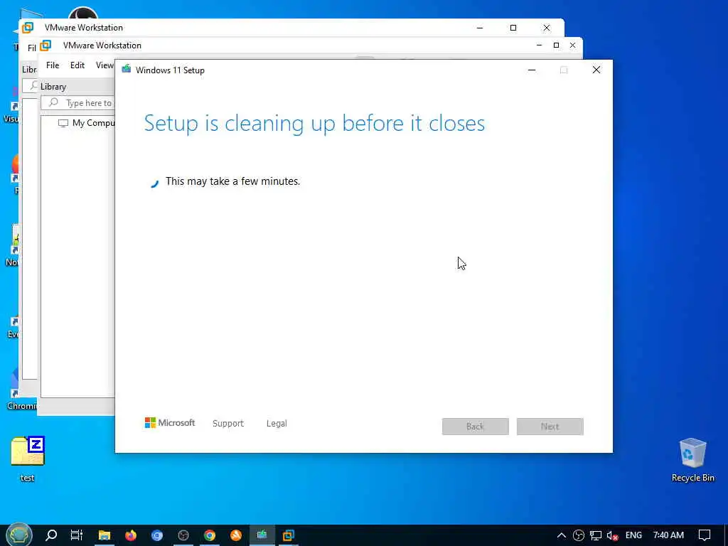Open OBS Studio taskbar icon
This screenshot has height=546, width=728.
[183, 535]
